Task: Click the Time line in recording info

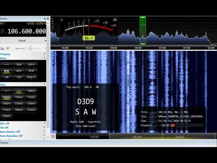Action: 166,121
